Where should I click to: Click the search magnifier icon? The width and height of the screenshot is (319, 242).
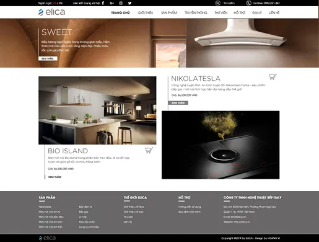pos(217,3)
